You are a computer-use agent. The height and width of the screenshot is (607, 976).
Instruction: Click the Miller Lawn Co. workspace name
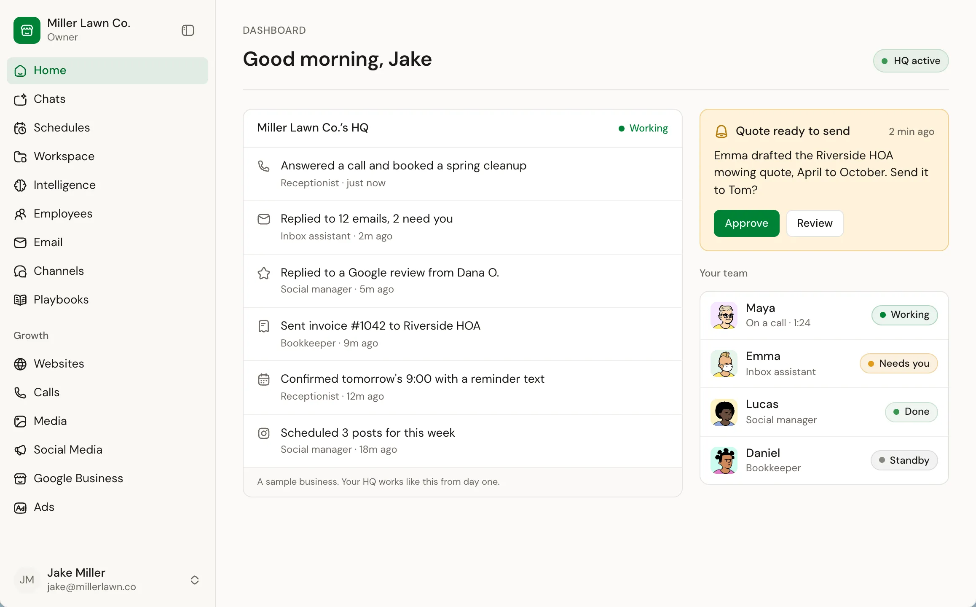click(88, 23)
